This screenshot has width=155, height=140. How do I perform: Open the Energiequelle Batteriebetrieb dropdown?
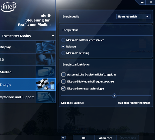(x=133, y=16)
